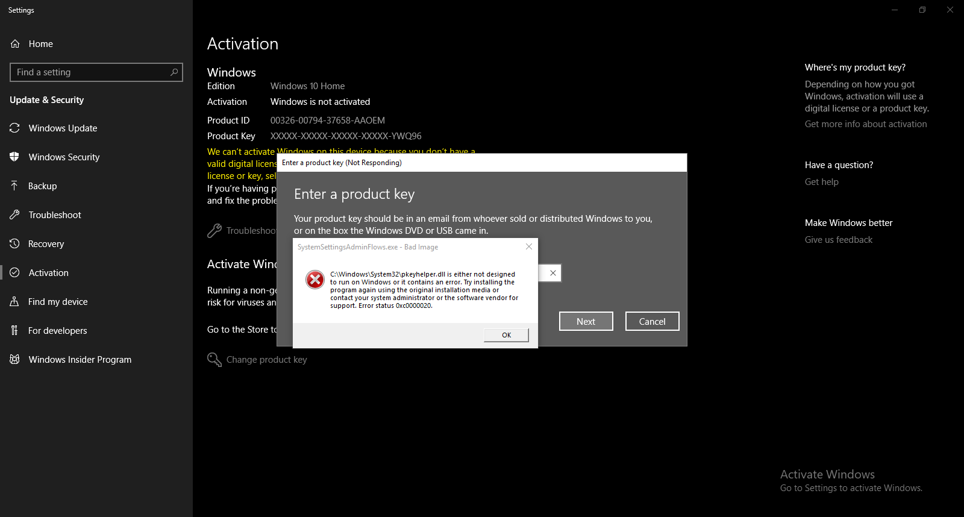Click the 'Where's my product key?' heading
The height and width of the screenshot is (517, 964).
[x=855, y=67]
